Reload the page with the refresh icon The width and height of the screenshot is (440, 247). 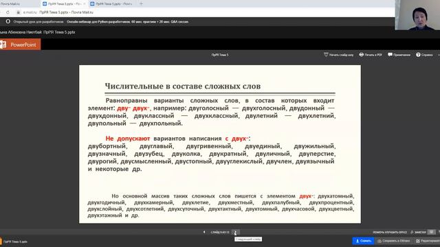pos(8,12)
